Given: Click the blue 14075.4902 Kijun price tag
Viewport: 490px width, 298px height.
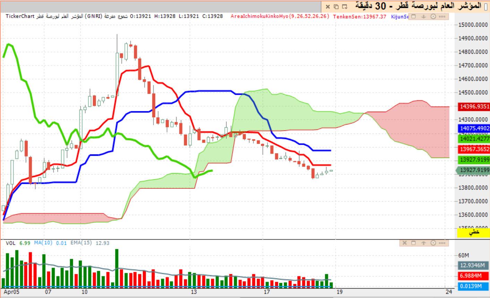Looking at the screenshot, I should pyautogui.click(x=474, y=128).
